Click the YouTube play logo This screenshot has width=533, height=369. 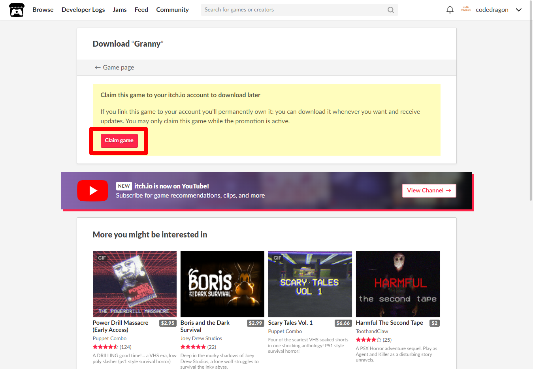[92, 190]
